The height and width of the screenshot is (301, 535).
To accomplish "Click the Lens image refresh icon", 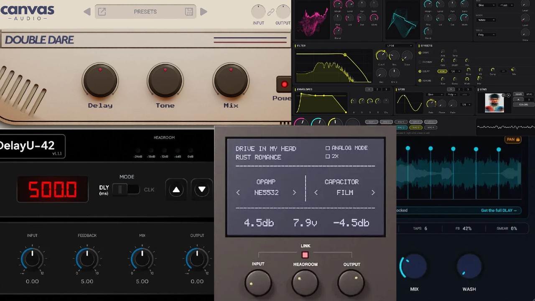I will click(x=504, y=95).
